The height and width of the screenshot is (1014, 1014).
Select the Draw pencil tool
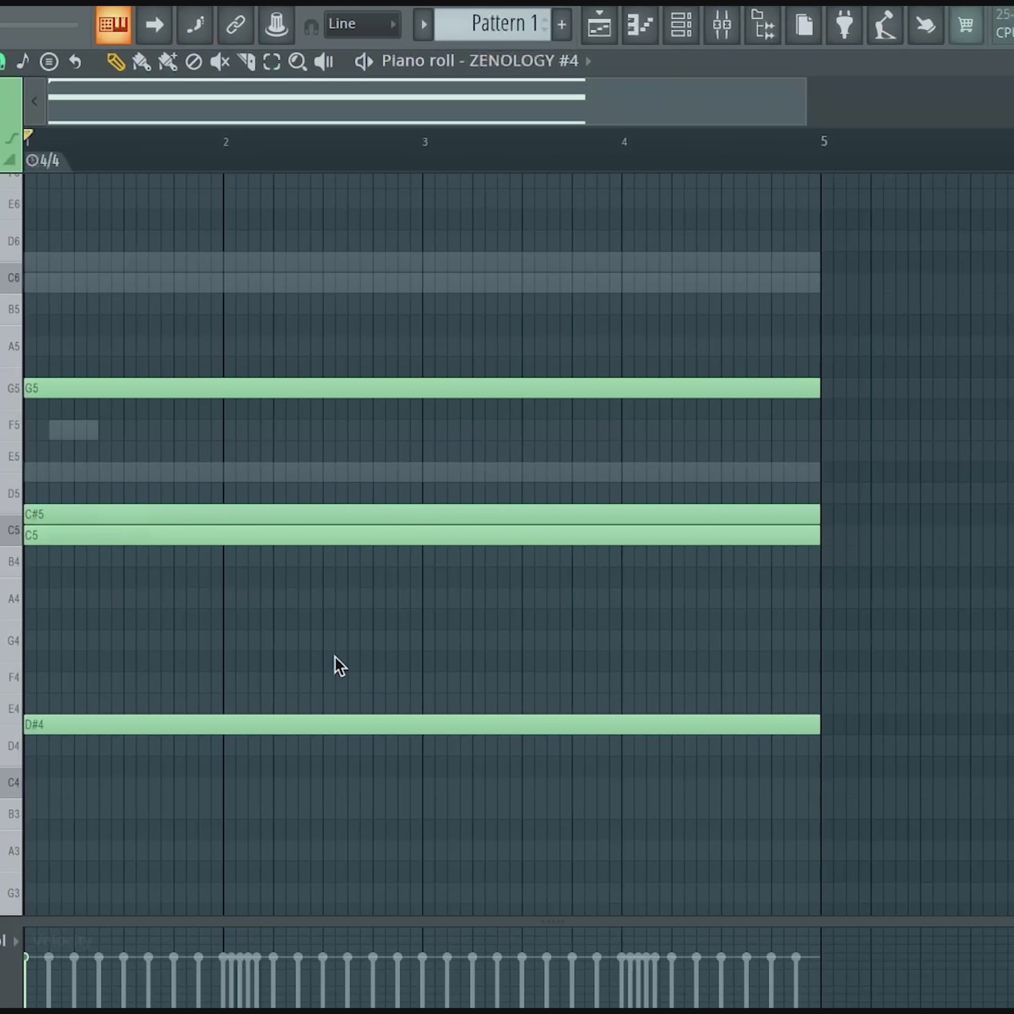point(116,62)
